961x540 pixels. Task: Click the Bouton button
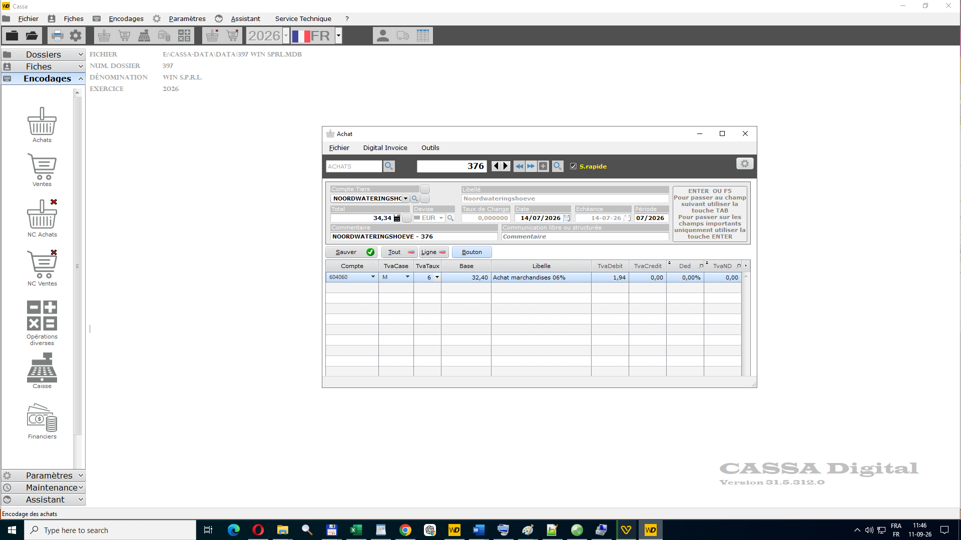click(x=471, y=252)
